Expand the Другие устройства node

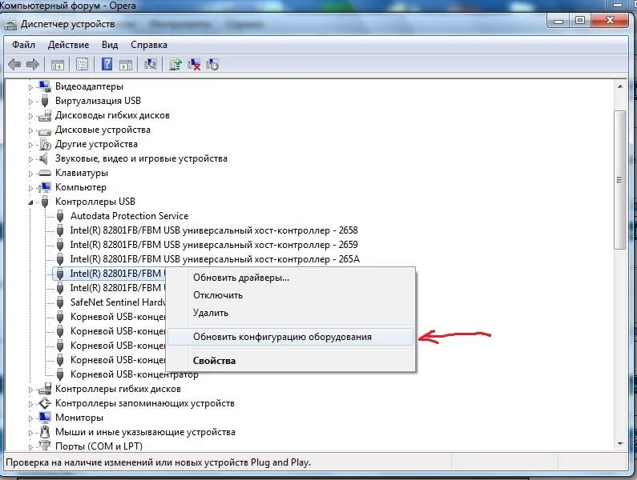tap(30, 145)
